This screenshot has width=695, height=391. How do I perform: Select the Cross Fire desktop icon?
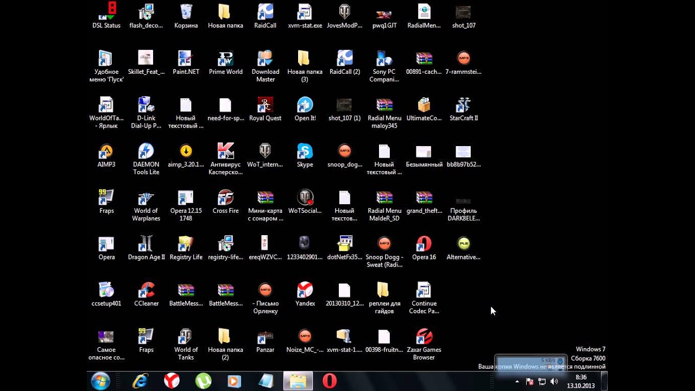point(225,201)
